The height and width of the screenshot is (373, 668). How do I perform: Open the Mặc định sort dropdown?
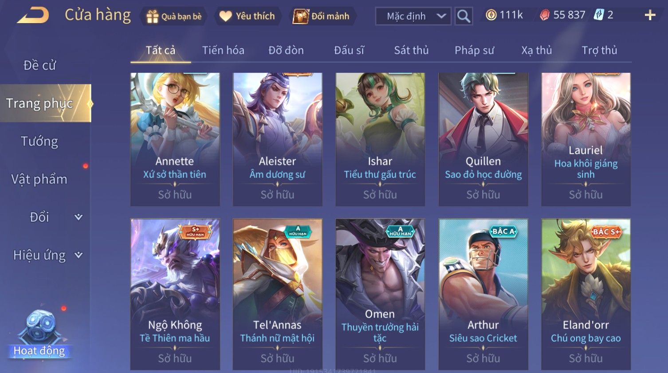coord(413,16)
